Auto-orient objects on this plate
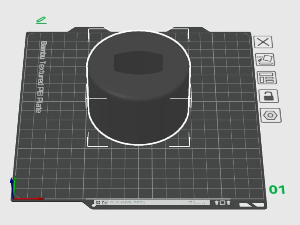This screenshot has width=300, height=225. [x=265, y=60]
